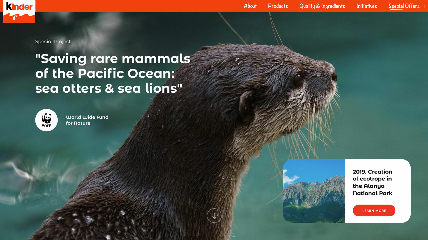Screen dimensions: 428x240
Task: Click the Special Project label
Action: coord(53,41)
